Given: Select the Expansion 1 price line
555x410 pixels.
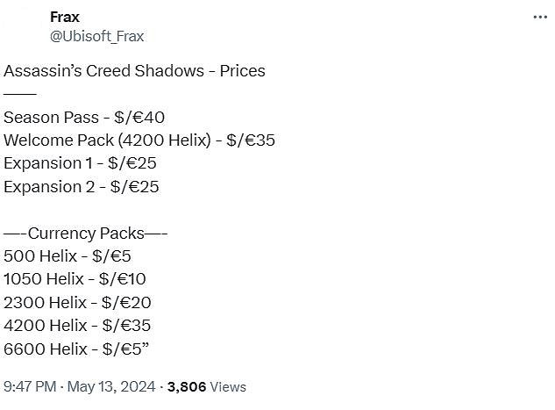Looking at the screenshot, I should (81, 163).
